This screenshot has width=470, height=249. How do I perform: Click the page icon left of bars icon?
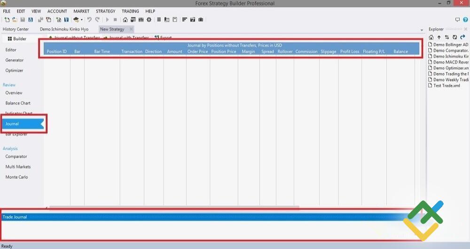[x=175, y=19]
